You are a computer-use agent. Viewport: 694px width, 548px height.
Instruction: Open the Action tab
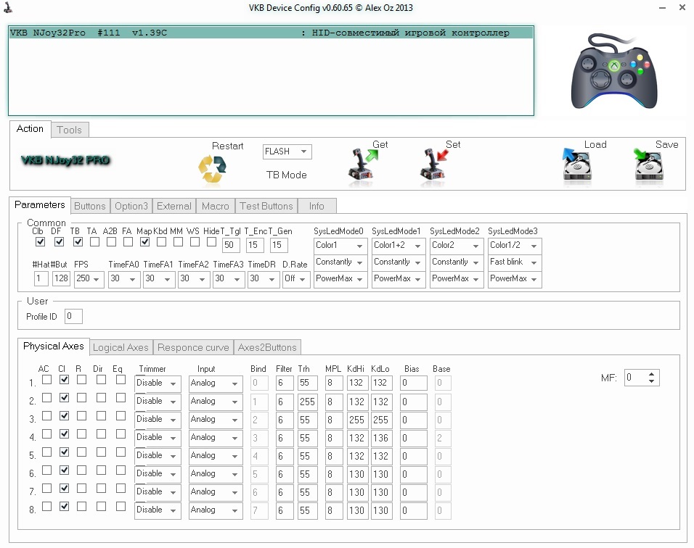pyautogui.click(x=30, y=128)
